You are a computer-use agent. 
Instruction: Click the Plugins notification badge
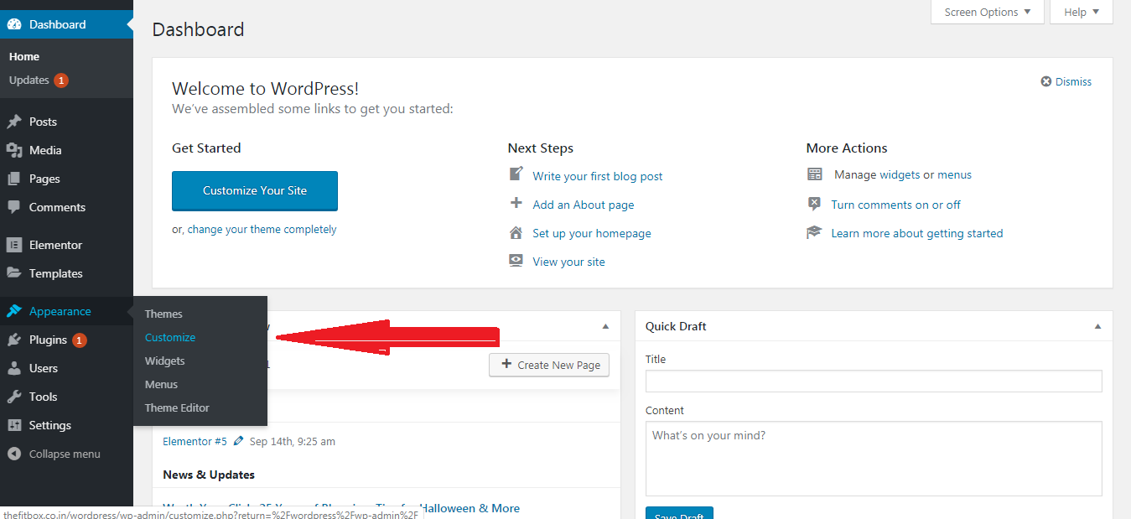(x=79, y=340)
